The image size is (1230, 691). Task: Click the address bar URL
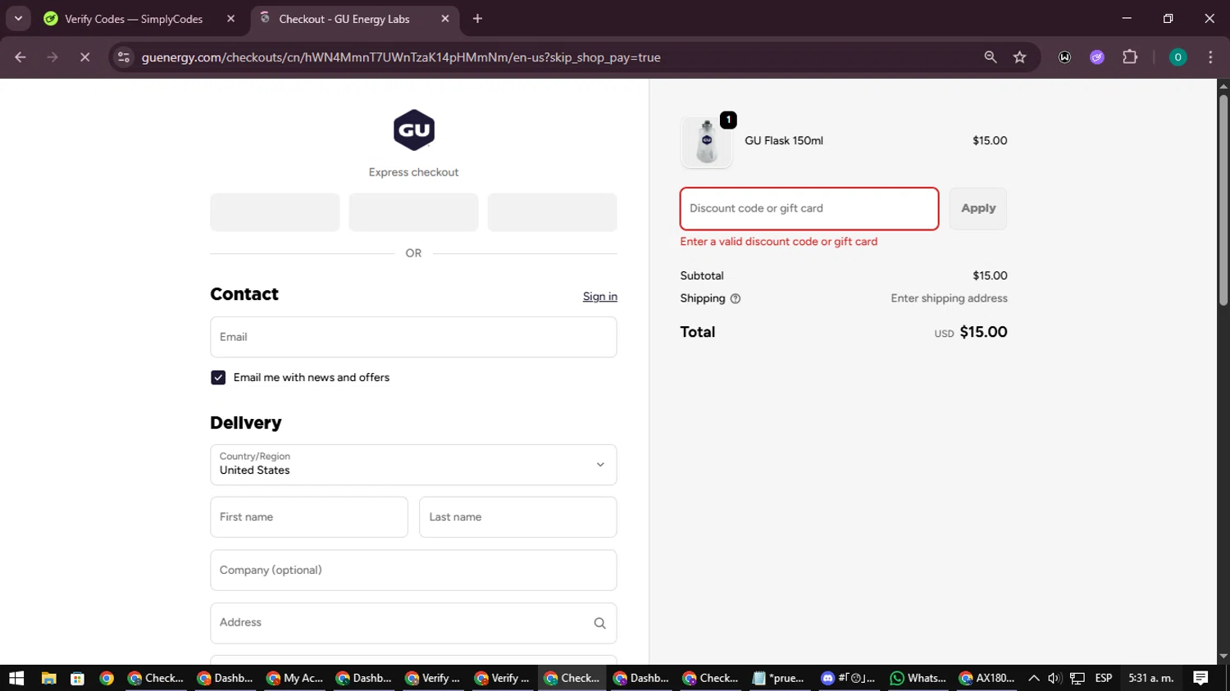(401, 57)
